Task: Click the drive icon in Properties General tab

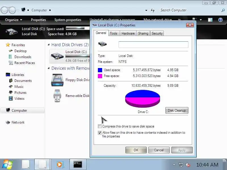Action: tap(102, 44)
